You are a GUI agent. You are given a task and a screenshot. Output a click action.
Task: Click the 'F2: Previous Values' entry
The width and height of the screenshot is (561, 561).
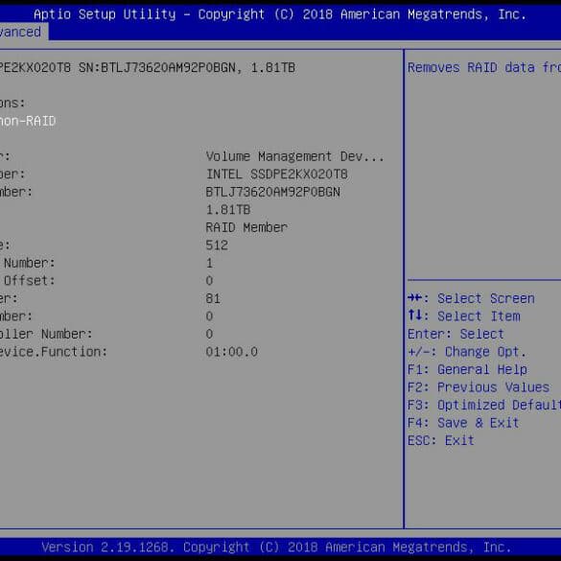coord(479,387)
